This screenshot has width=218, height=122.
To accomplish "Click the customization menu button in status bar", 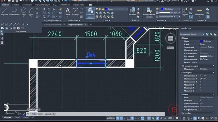I will (x=216, y=118).
